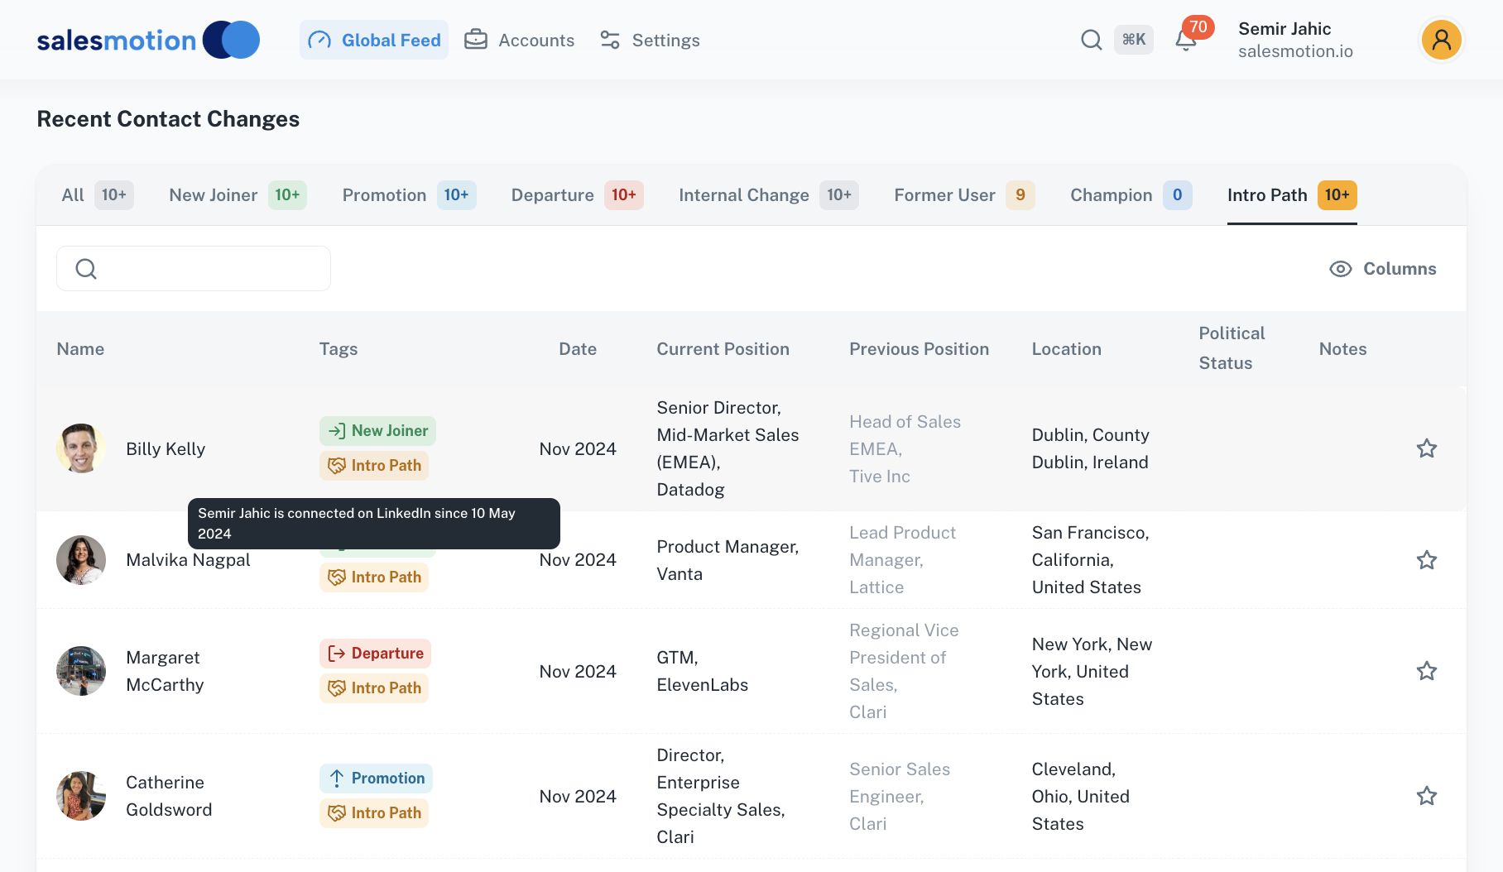Click 'New York, New York' location cell

click(x=1092, y=671)
